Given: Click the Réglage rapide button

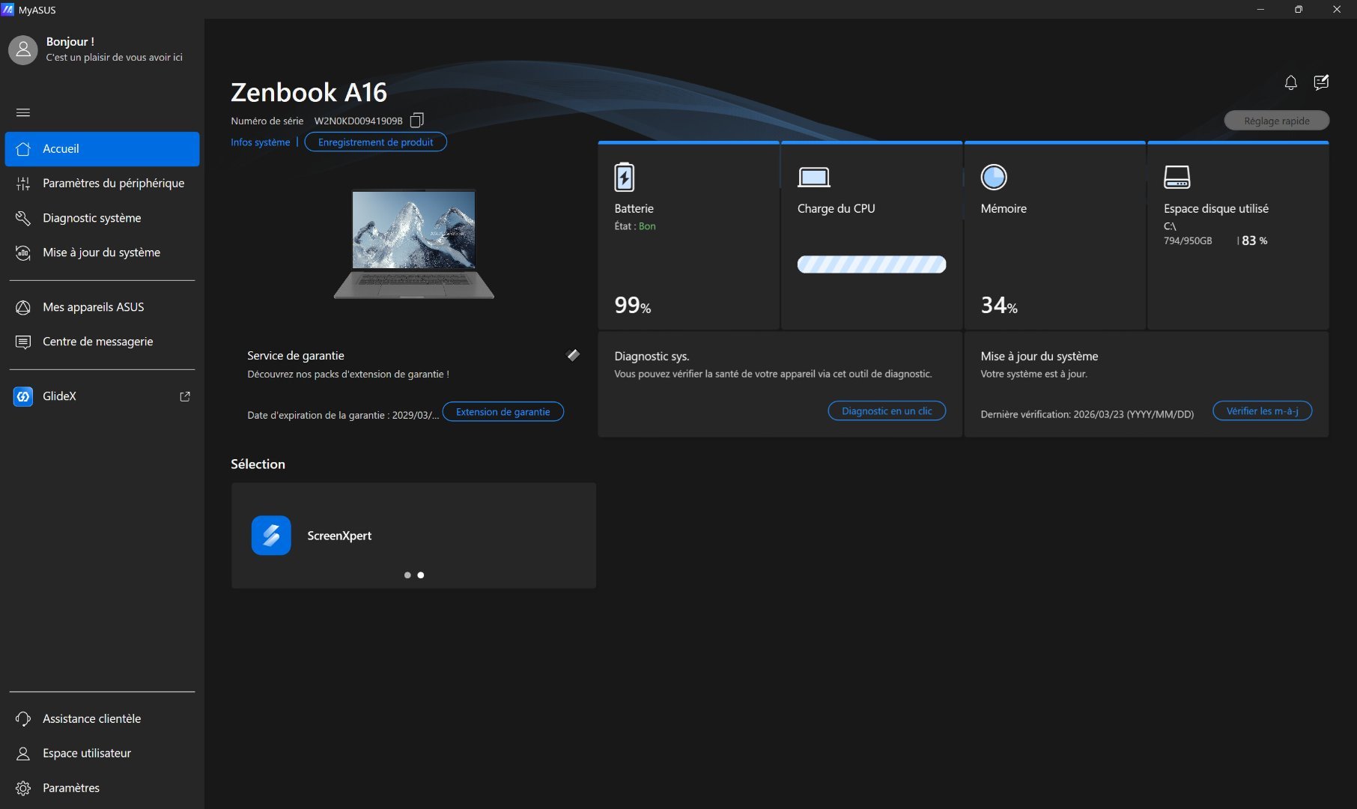Looking at the screenshot, I should click(x=1277, y=121).
